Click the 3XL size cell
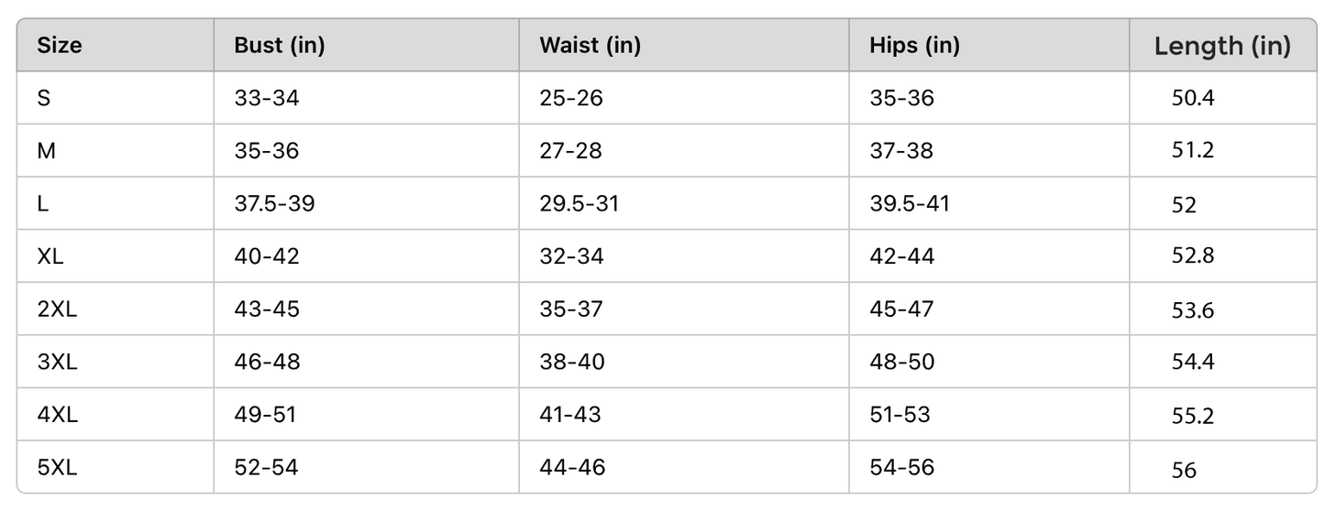This screenshot has width=1325, height=510. tap(57, 362)
